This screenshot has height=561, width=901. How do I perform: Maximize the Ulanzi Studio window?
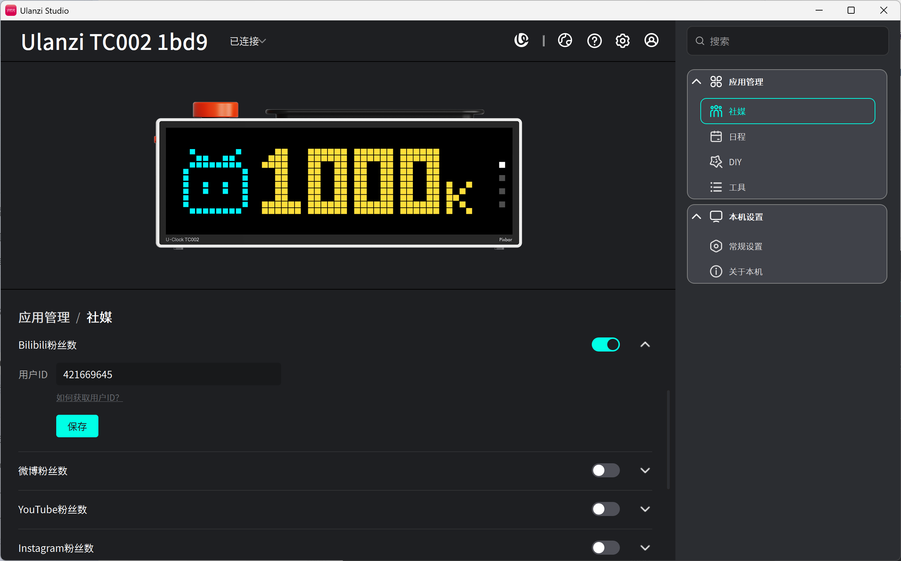pyautogui.click(x=851, y=11)
